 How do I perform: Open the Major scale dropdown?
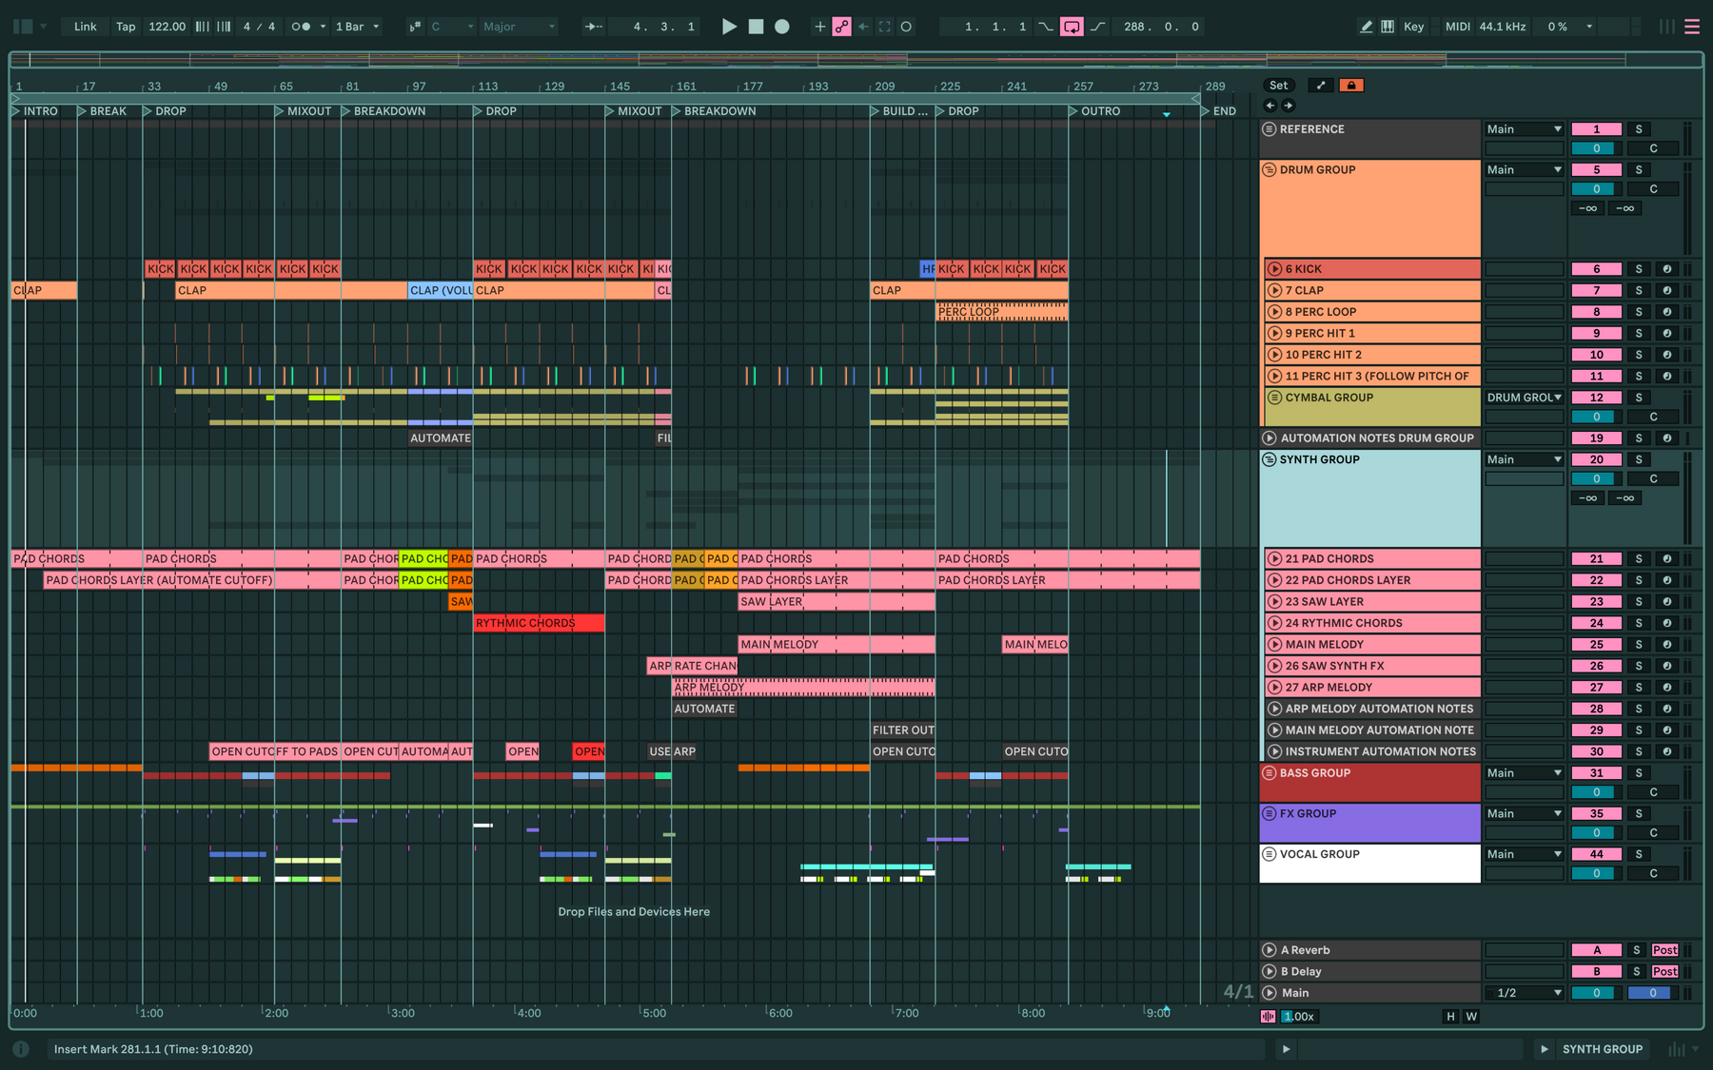click(x=518, y=27)
